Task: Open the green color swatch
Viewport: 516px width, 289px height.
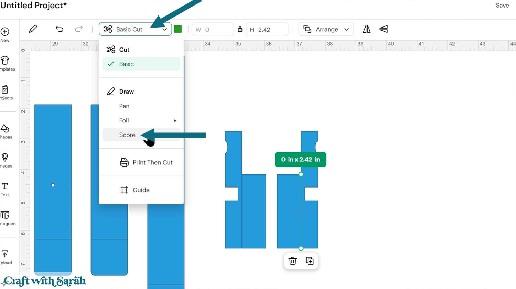Action: pos(178,29)
